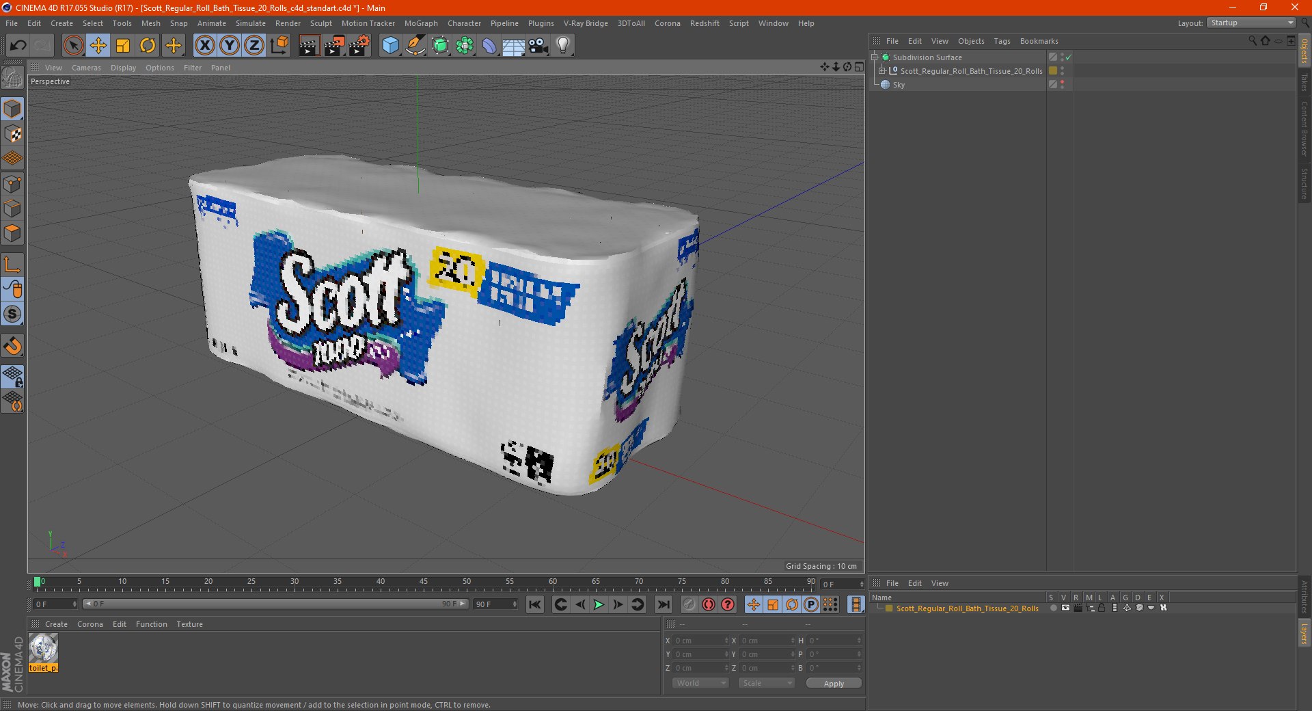Open the MoGraph menu
The width and height of the screenshot is (1312, 711).
[x=421, y=23]
